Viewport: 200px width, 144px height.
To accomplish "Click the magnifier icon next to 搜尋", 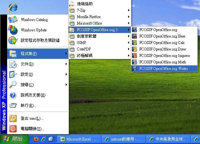I will tap(13, 85).
